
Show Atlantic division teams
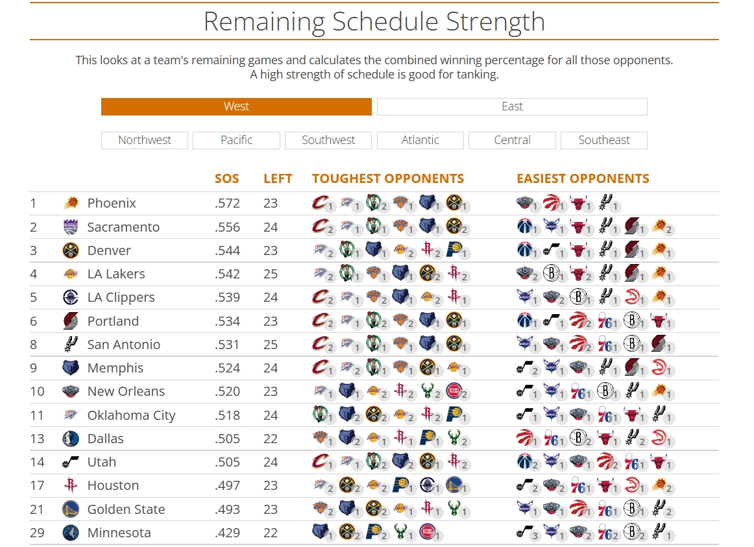420,140
